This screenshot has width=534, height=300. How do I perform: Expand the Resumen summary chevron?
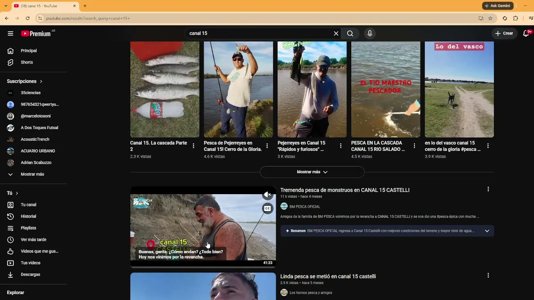tap(487, 231)
